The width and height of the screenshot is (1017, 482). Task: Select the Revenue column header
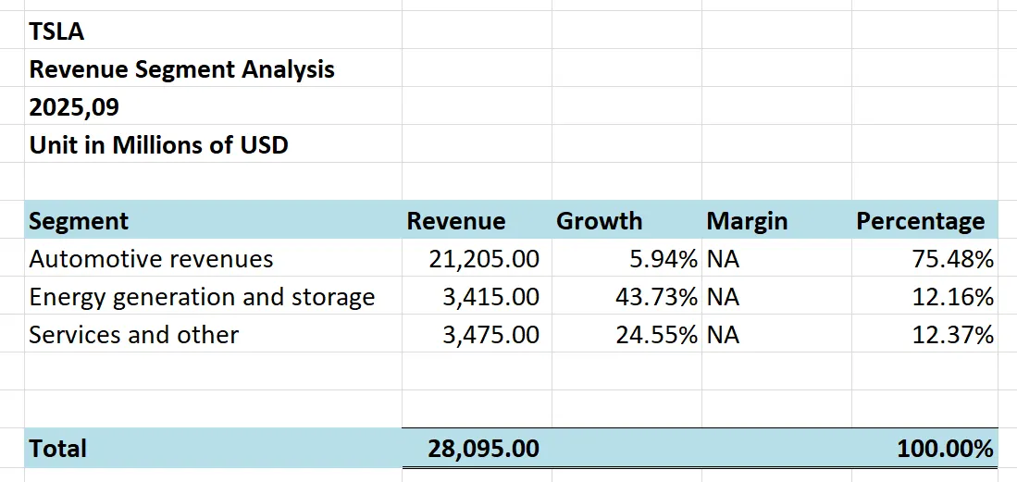pyautogui.click(x=477, y=220)
